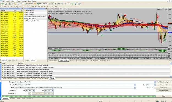The width and height of the screenshot is (172, 102).
Task: Switch to the Rezultaty tester tab
Action: pos(12,98)
